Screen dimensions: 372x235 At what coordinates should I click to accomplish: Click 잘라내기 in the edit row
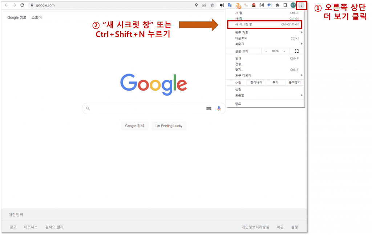256,83
